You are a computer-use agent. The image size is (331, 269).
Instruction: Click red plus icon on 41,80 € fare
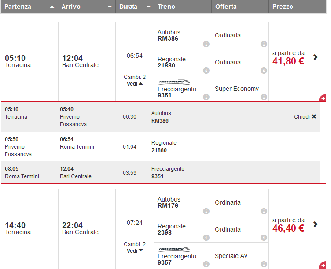click(323, 98)
